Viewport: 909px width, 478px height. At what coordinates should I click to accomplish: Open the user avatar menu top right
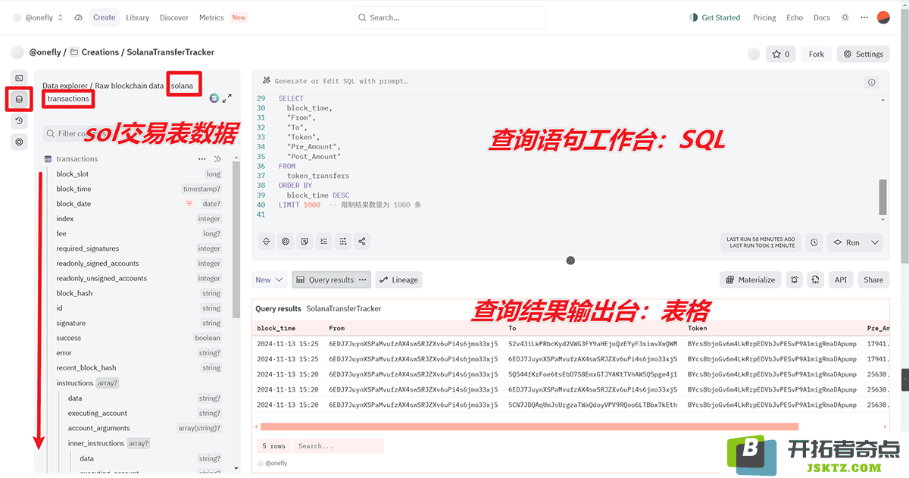[x=883, y=17]
